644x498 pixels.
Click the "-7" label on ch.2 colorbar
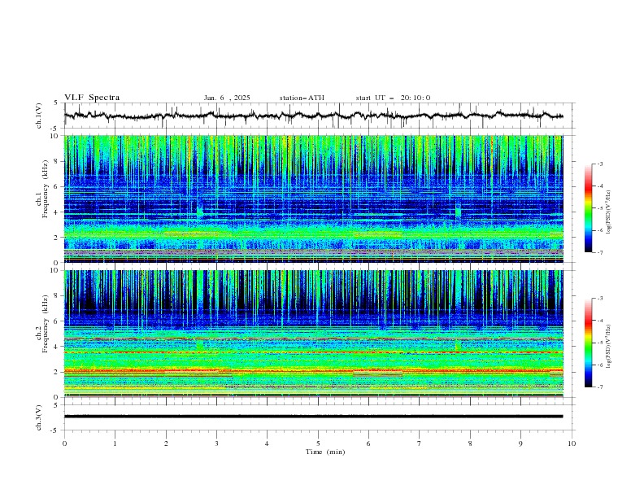(599, 387)
